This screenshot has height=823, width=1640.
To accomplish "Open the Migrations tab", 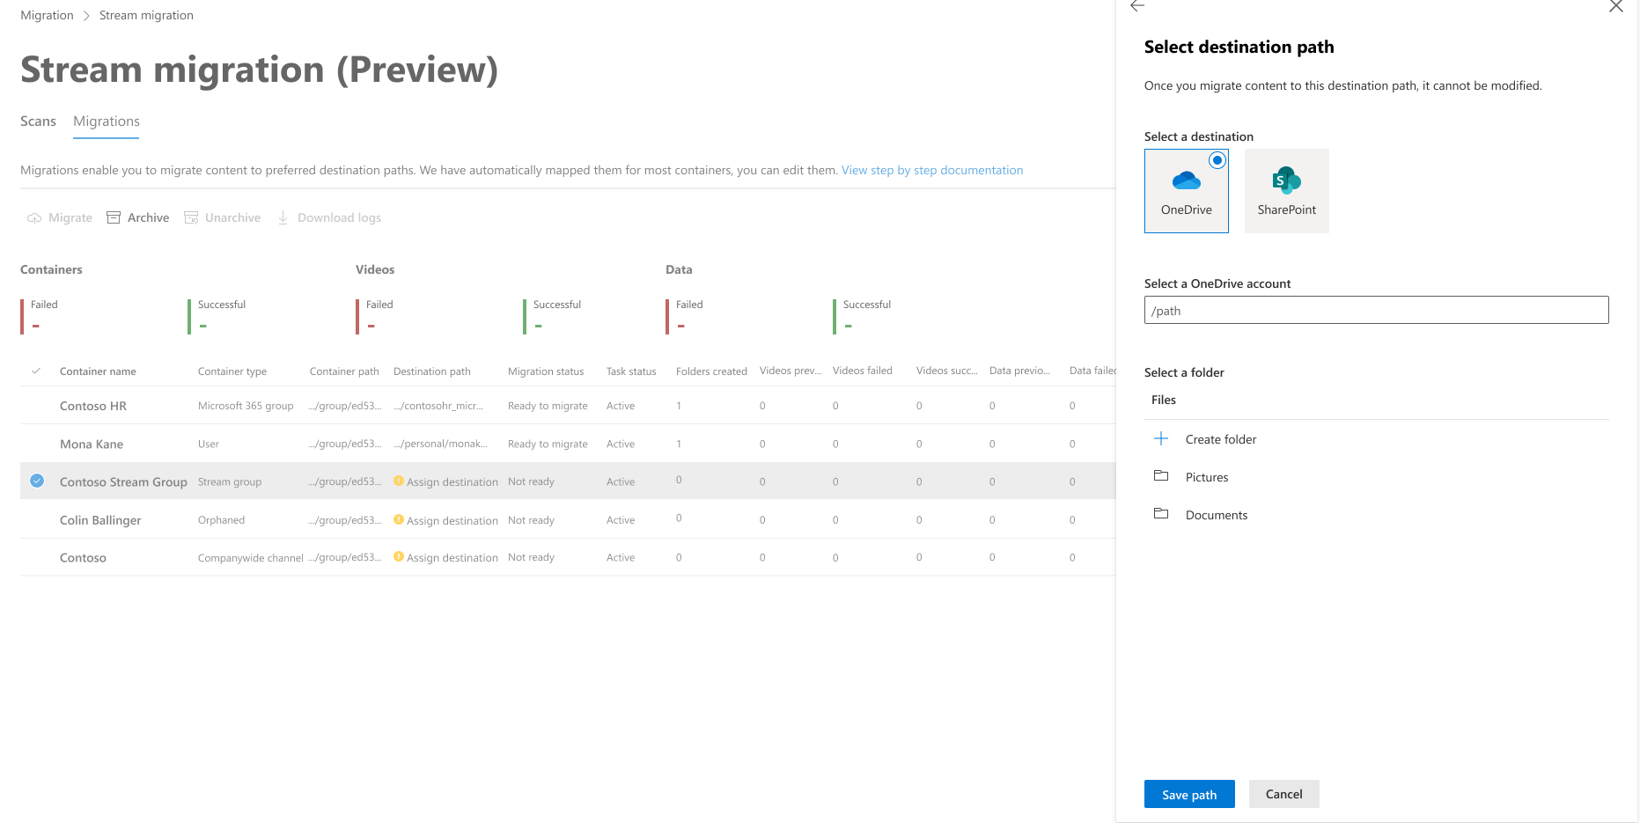I will pos(107,121).
